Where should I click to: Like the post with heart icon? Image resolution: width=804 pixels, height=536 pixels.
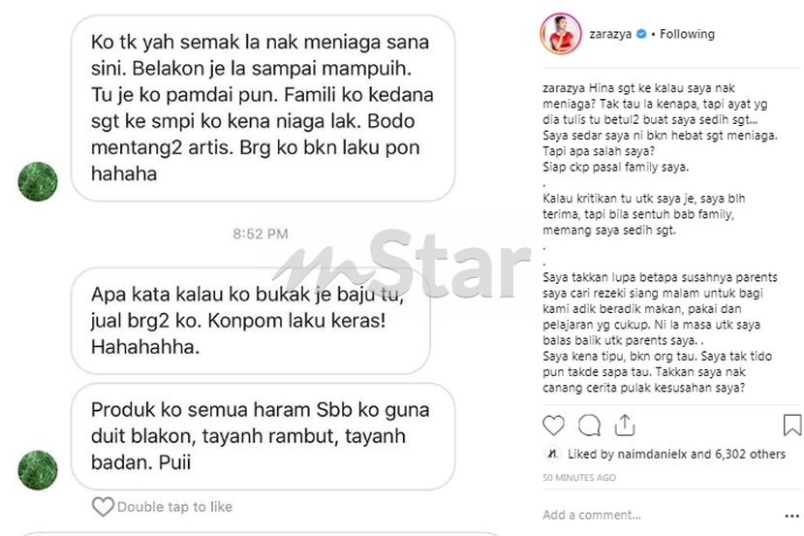553,426
